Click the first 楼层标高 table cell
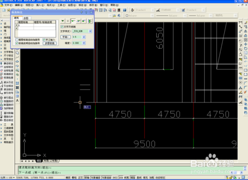The width and height of the screenshot is (248, 180). 26,25
